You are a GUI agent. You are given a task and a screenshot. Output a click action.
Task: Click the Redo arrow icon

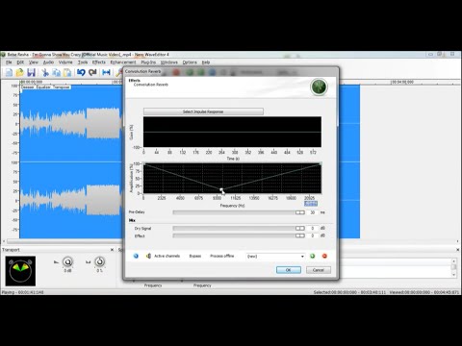[92, 73]
